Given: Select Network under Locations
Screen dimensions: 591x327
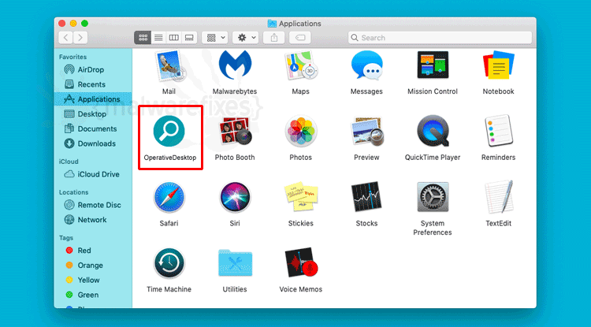Looking at the screenshot, I should click(x=93, y=220).
